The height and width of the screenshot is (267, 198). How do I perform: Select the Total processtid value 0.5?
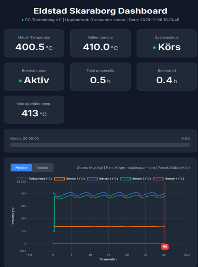pos(98,80)
